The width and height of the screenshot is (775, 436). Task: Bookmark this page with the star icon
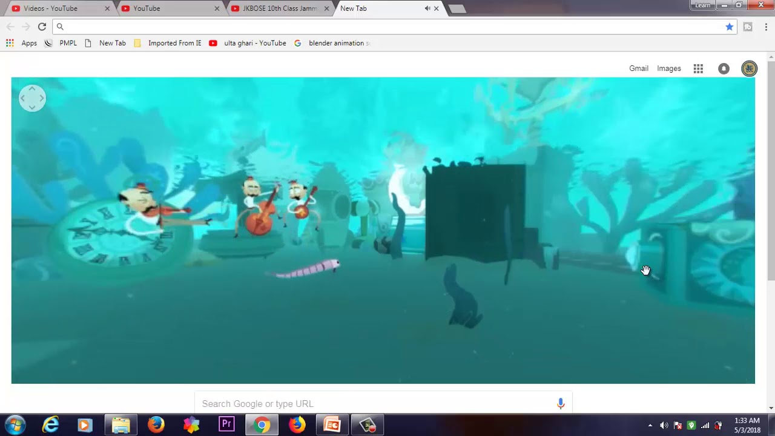pos(729,27)
